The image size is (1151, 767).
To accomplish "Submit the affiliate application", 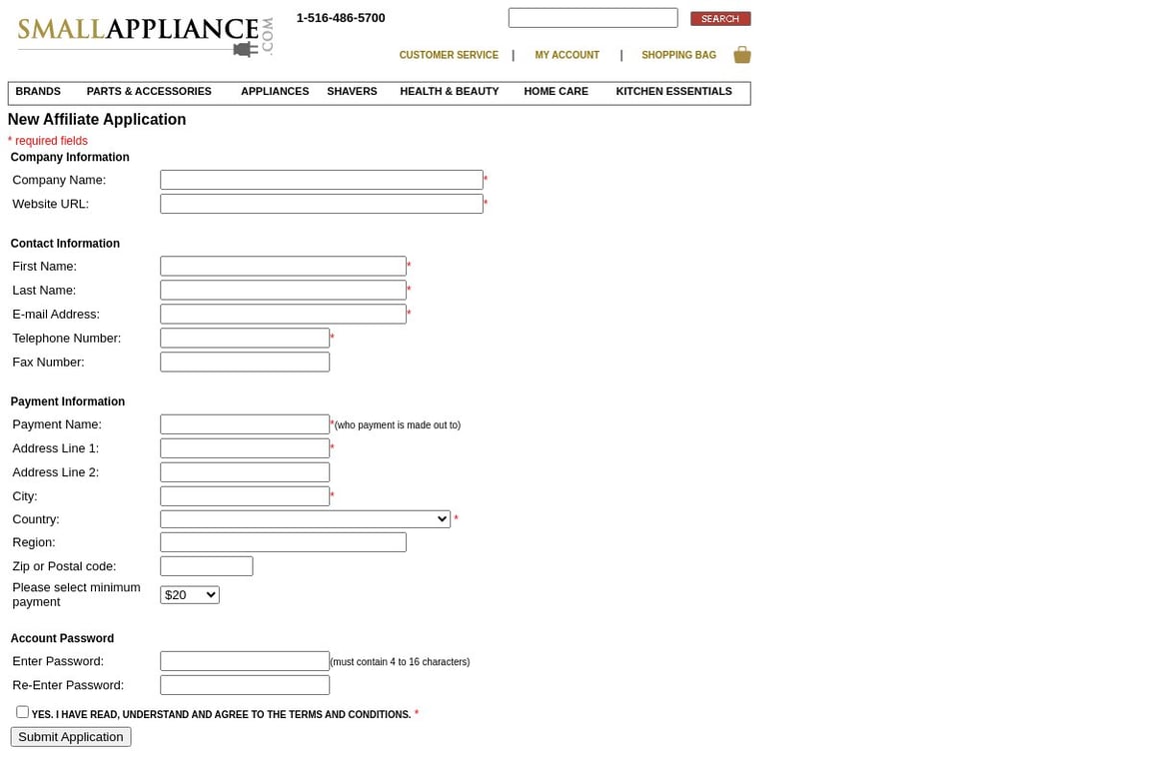I will (71, 737).
